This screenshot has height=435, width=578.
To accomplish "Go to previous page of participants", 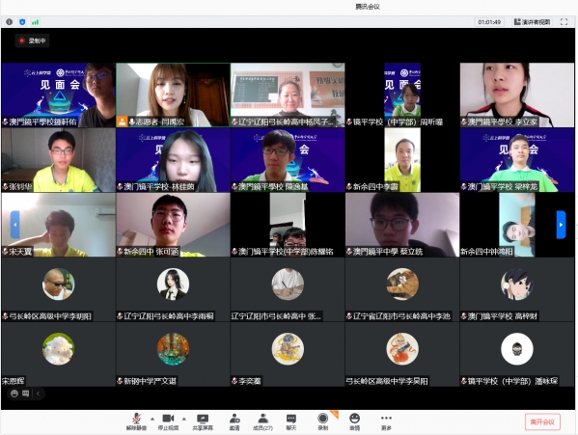I will tap(15, 225).
